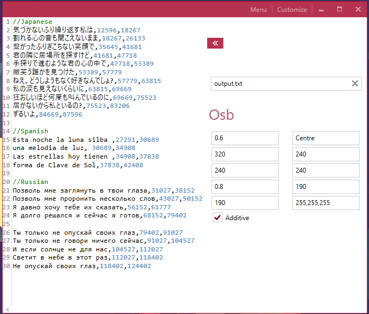The height and width of the screenshot is (314, 369).
Task: Click the right-column 240 field above 190
Action: 326,170
